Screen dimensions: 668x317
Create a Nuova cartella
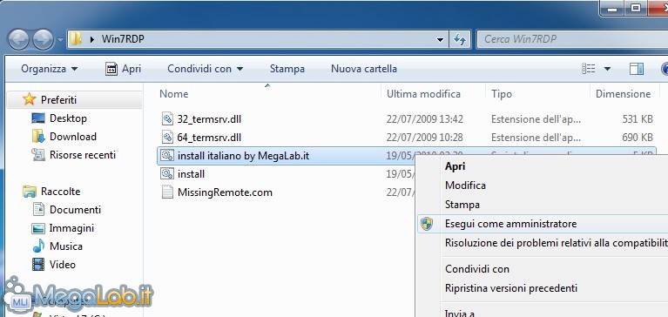tap(364, 69)
